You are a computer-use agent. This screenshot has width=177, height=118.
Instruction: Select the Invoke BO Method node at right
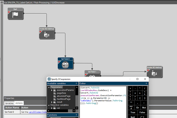coord(154,72)
